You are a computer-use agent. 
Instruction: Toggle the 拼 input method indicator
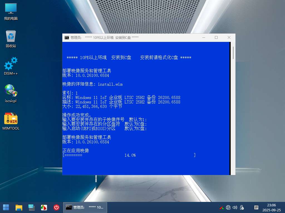pos(256,207)
